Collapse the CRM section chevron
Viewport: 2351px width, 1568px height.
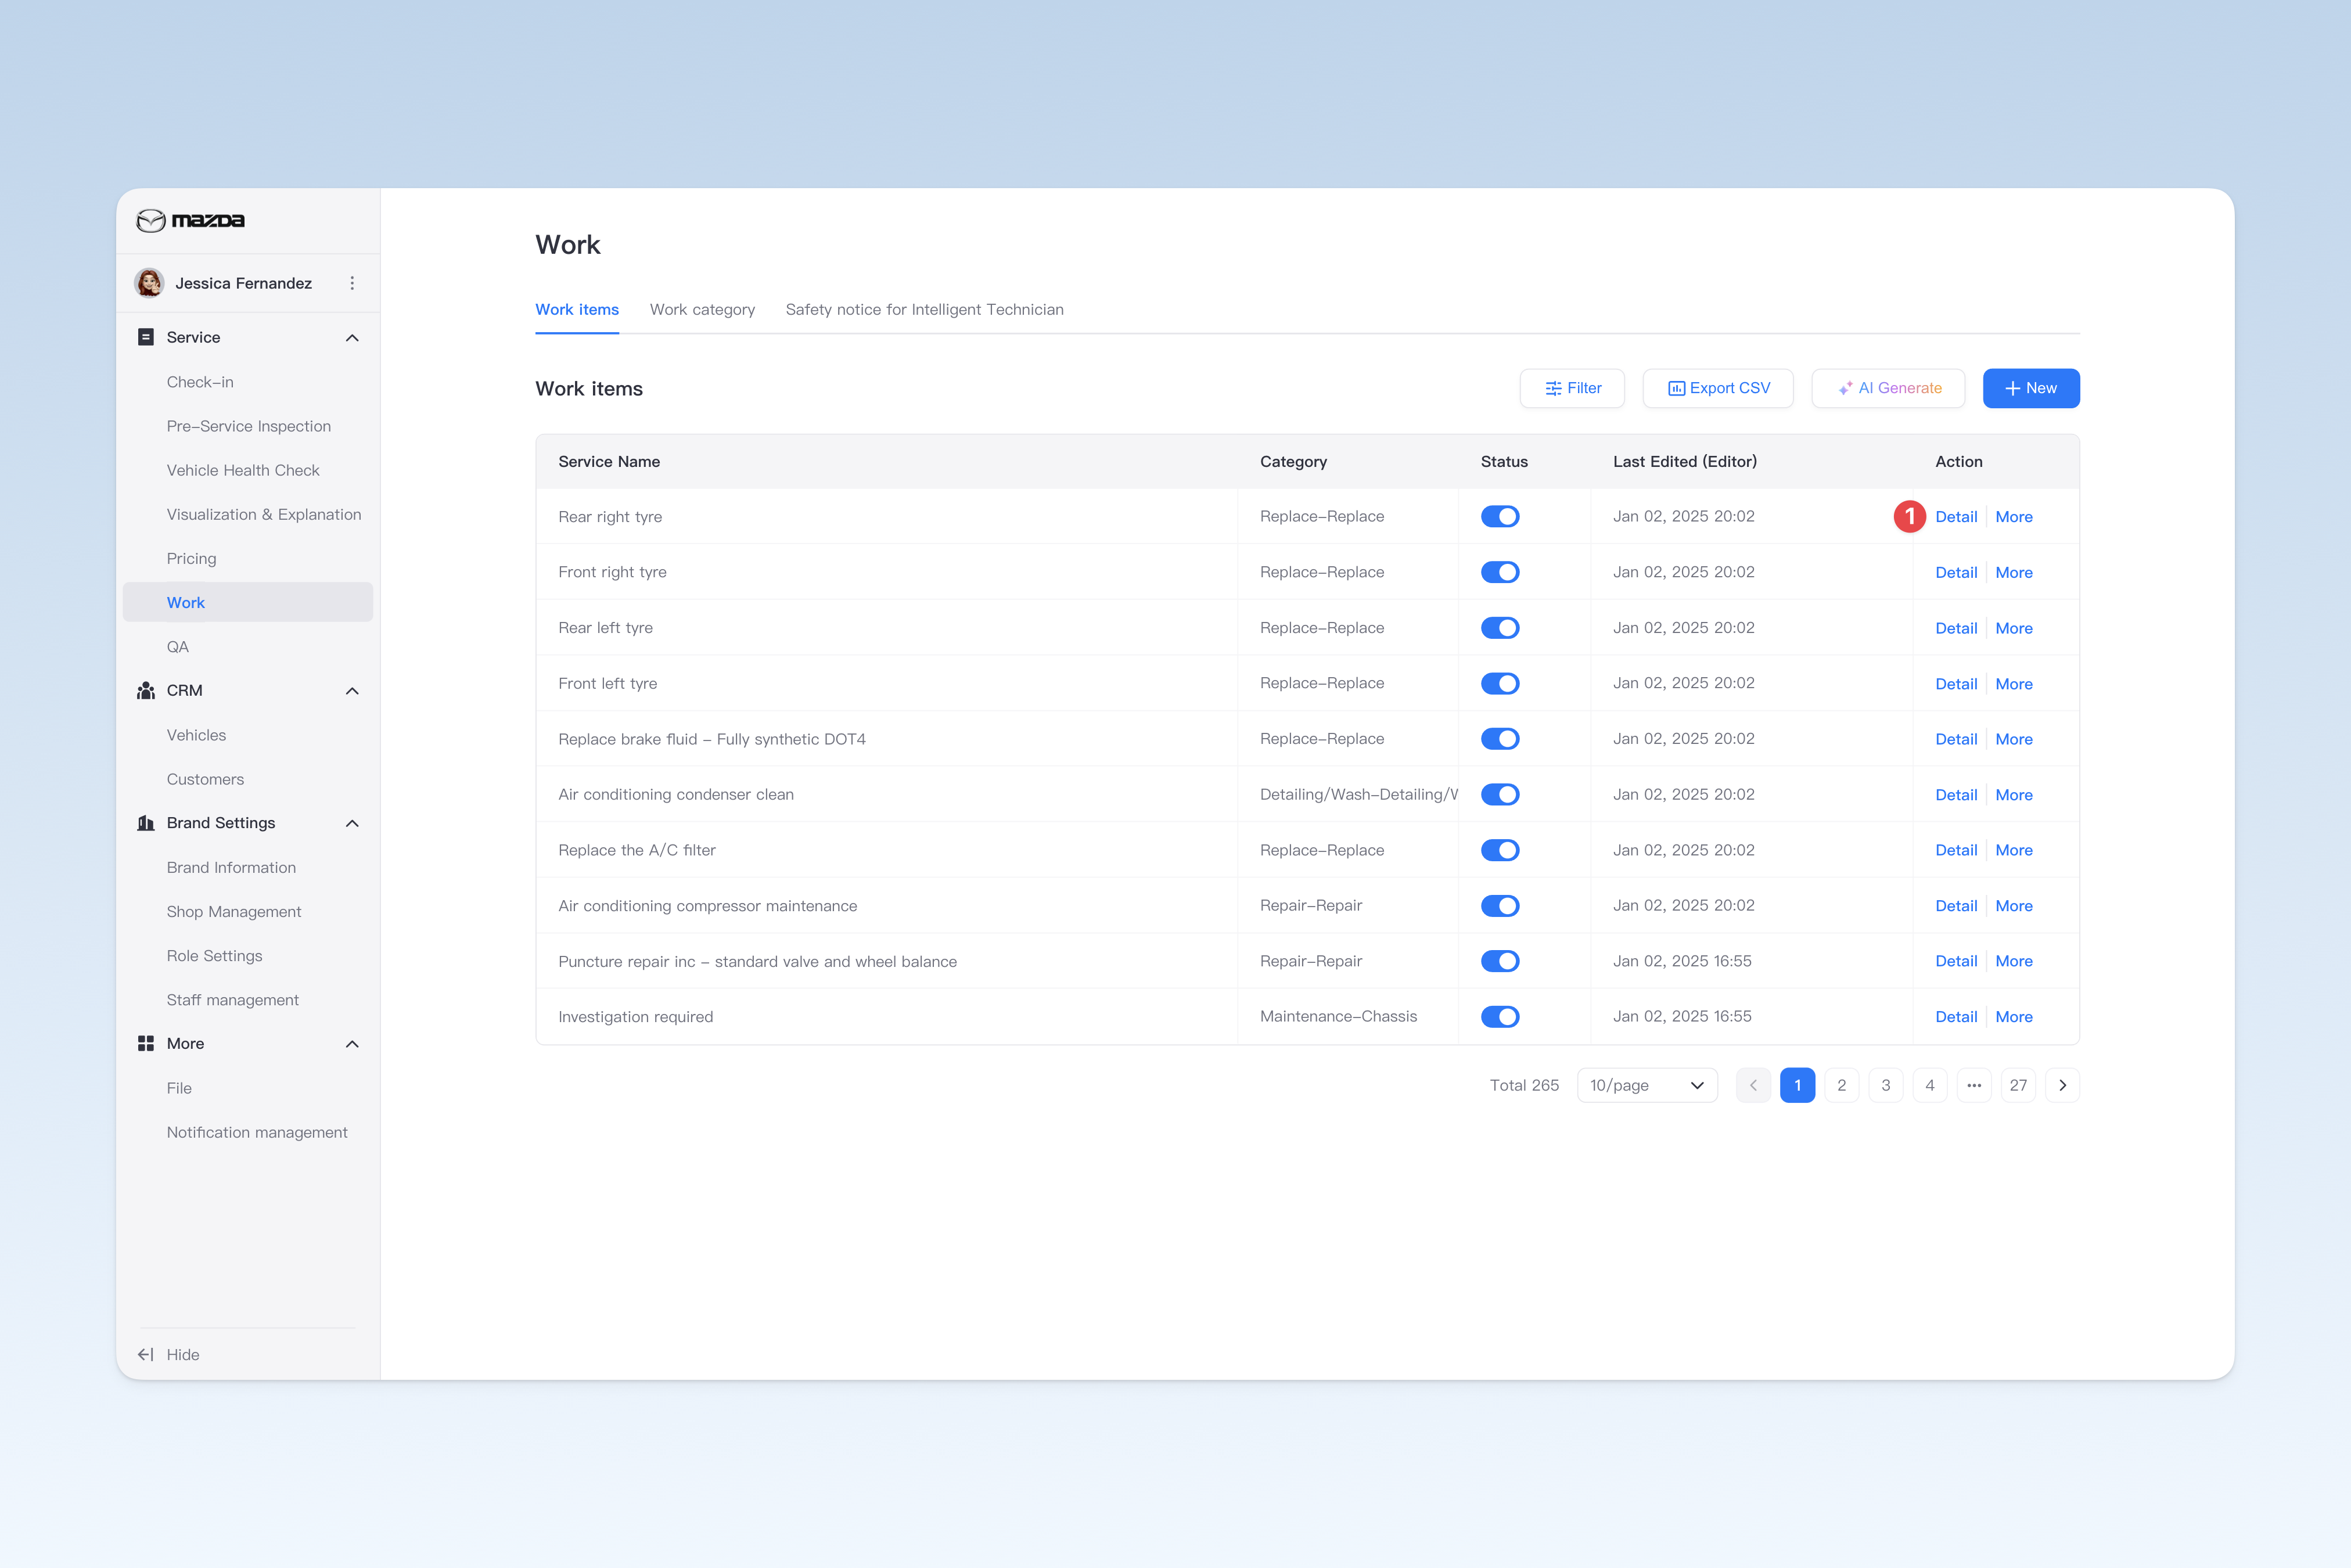[352, 691]
